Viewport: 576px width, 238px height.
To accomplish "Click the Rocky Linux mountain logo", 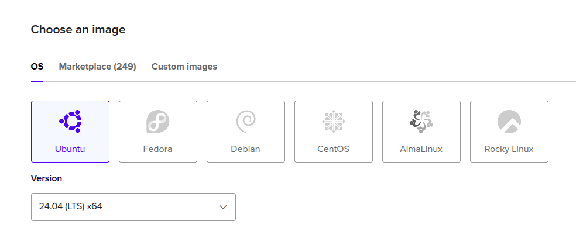I will click(x=509, y=121).
